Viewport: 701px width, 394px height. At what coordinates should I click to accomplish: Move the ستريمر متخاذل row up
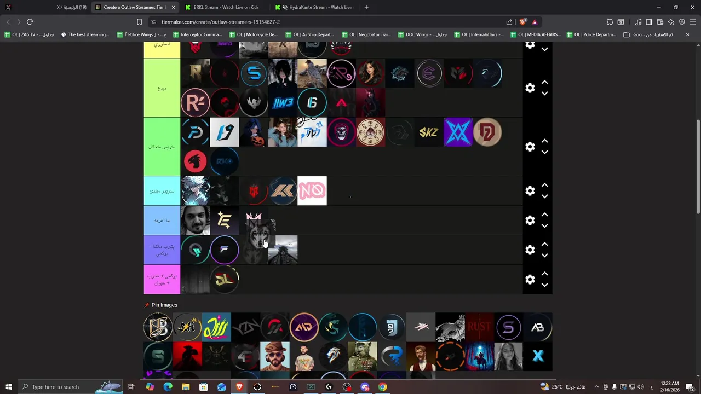pyautogui.click(x=544, y=141)
